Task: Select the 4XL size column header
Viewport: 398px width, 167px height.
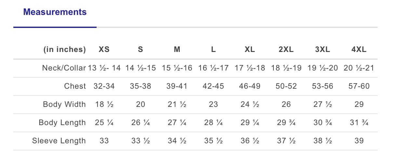Action: [359, 50]
